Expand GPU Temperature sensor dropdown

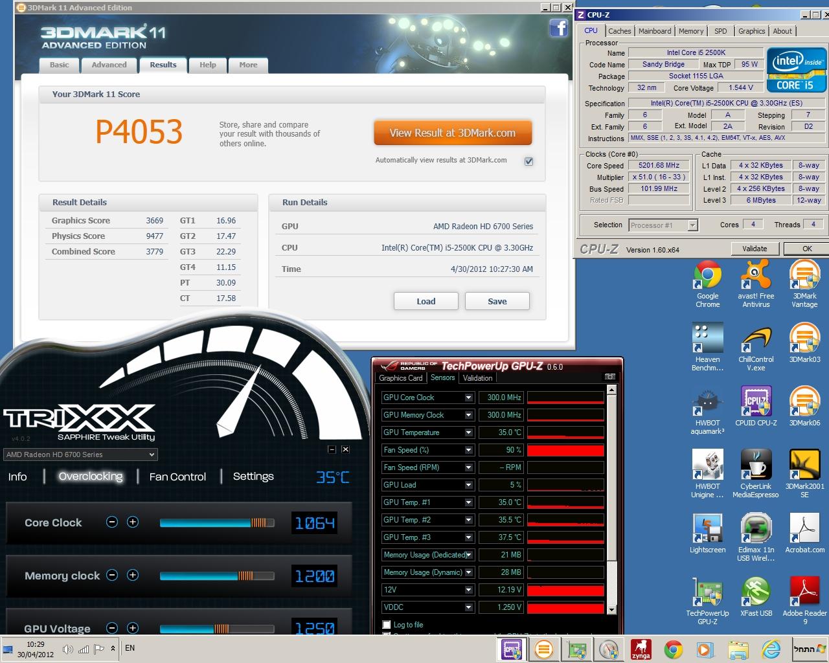click(x=468, y=433)
